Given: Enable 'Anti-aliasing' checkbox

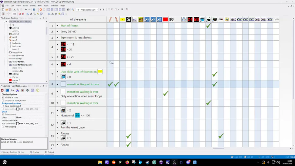Looking at the screenshot, I should (3, 127).
